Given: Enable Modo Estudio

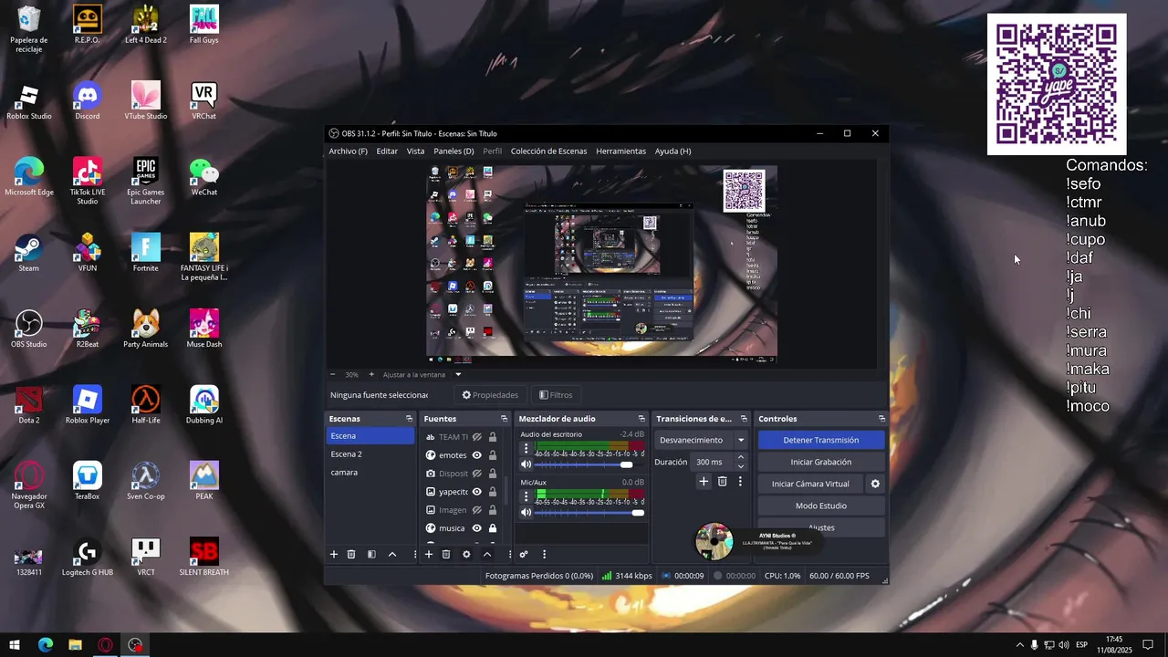Looking at the screenshot, I should (x=821, y=506).
